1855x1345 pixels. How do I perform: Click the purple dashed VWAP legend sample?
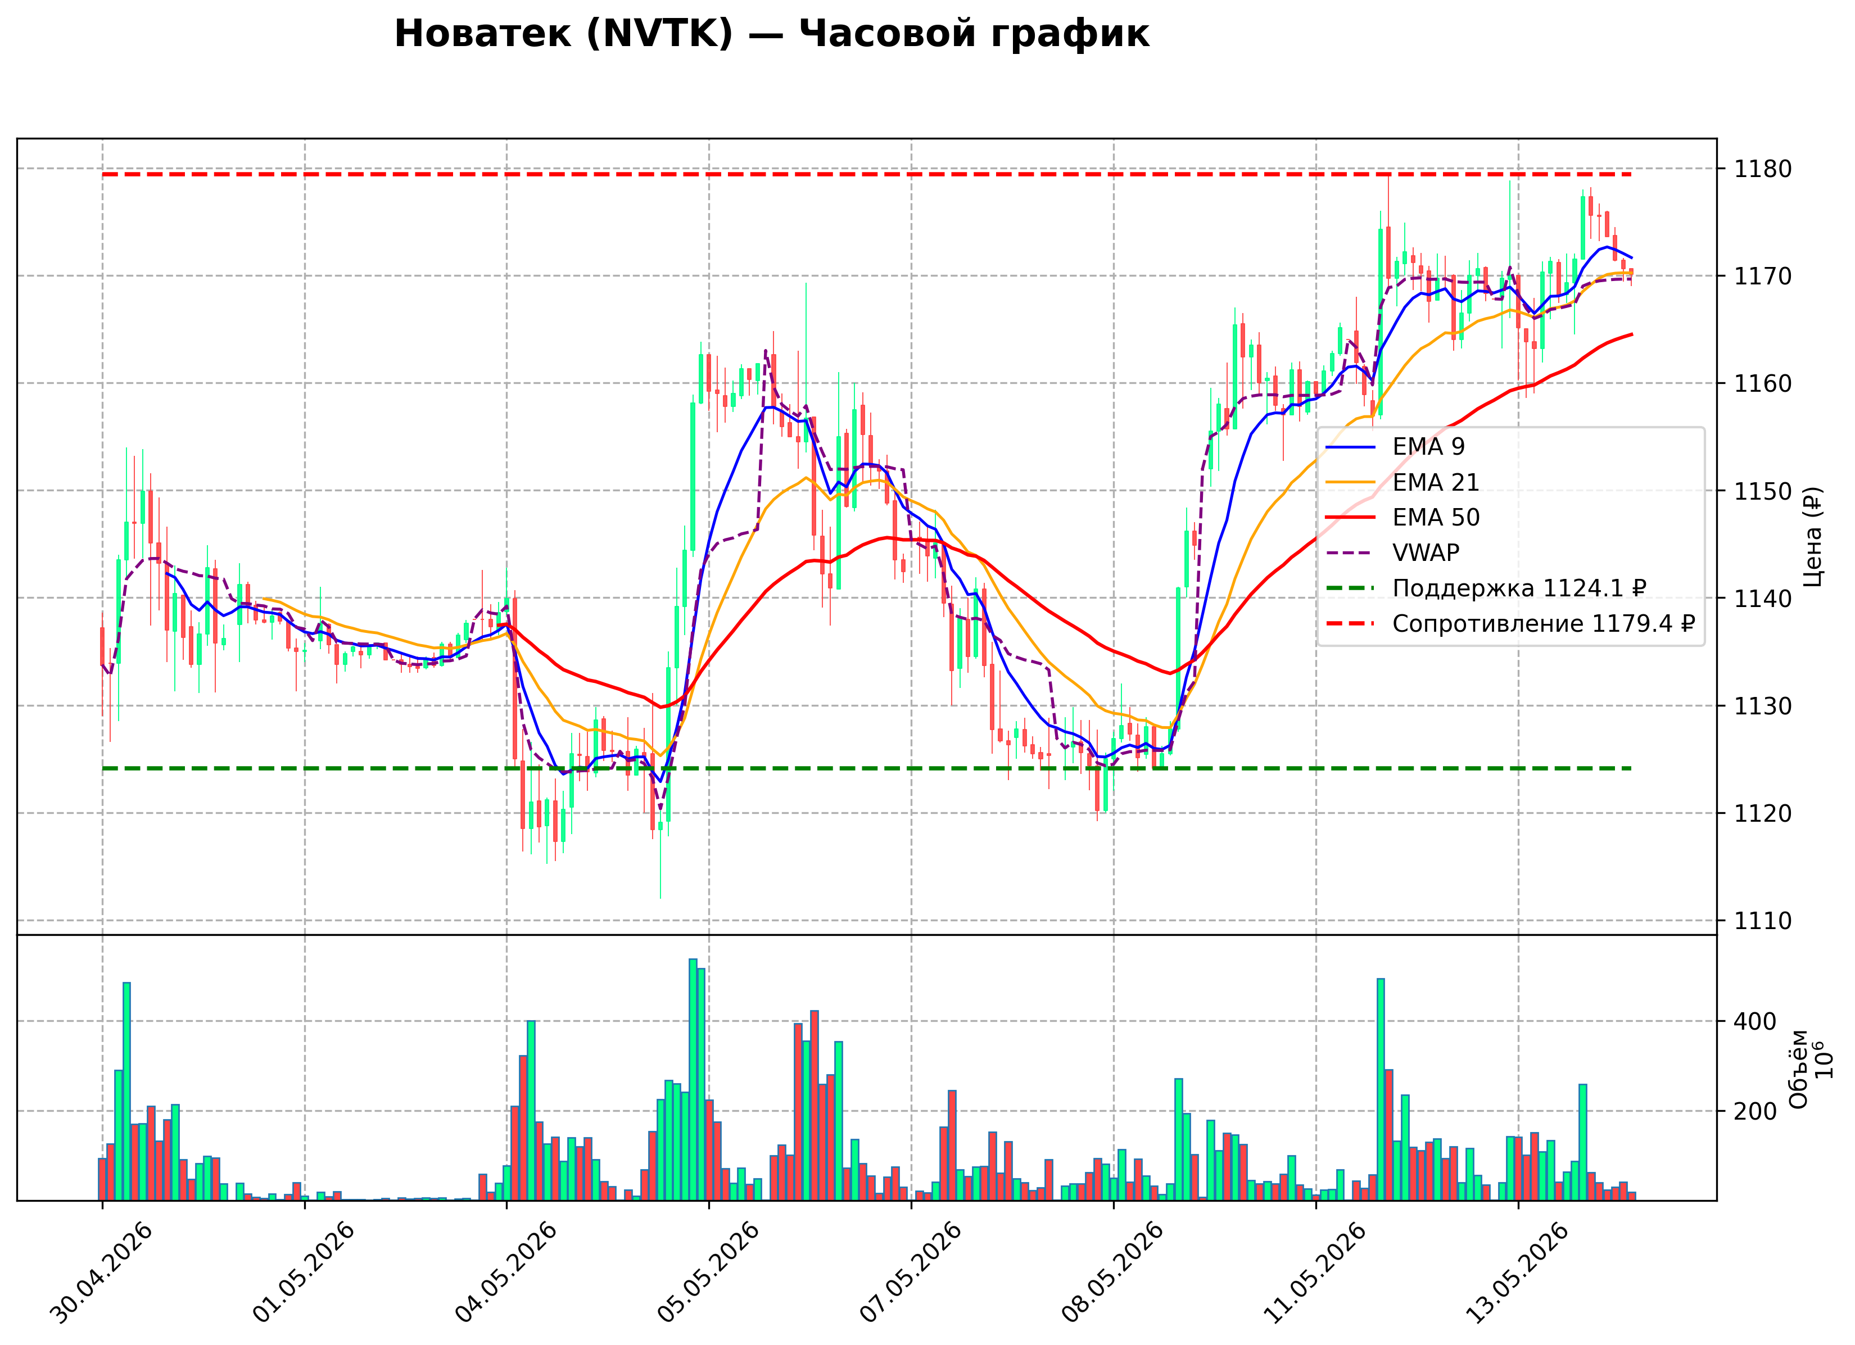(1350, 554)
